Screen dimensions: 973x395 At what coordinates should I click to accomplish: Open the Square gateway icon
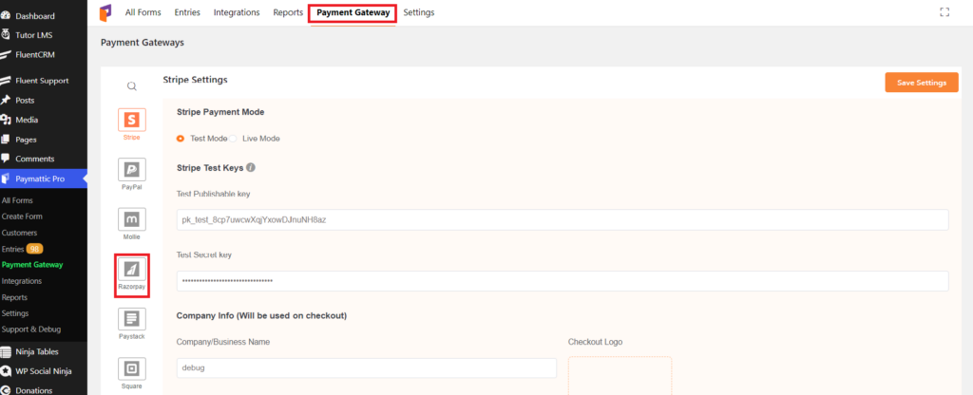pyautogui.click(x=131, y=369)
